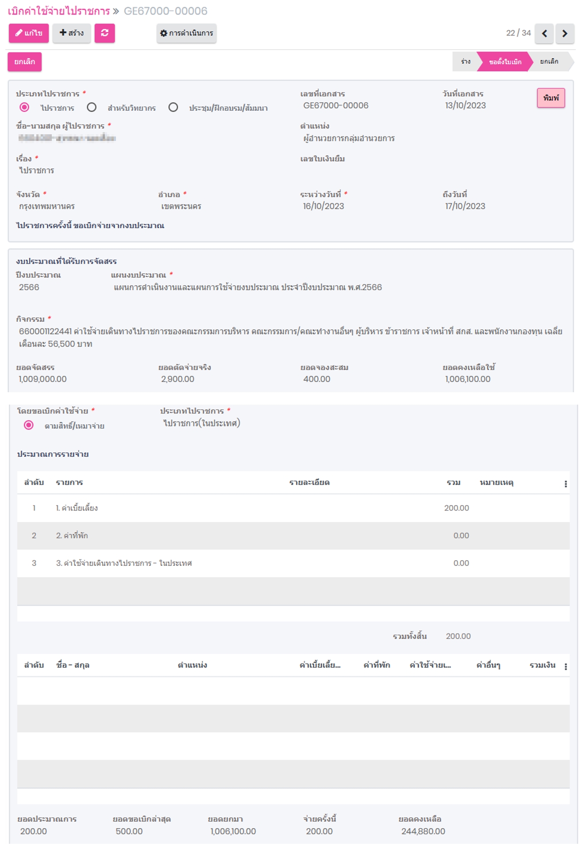Open persons table column options menu
Screen dimensions: 582x850
[x=566, y=666]
